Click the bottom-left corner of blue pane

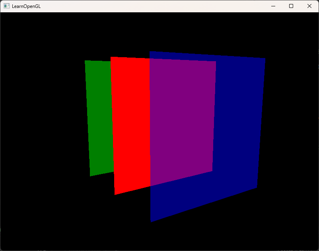coord(152,221)
